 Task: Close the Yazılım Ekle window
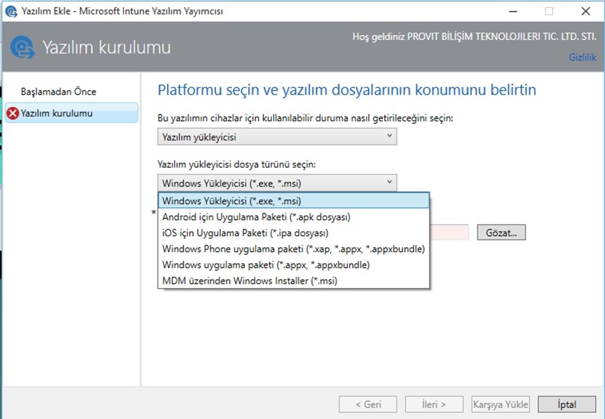pos(585,11)
